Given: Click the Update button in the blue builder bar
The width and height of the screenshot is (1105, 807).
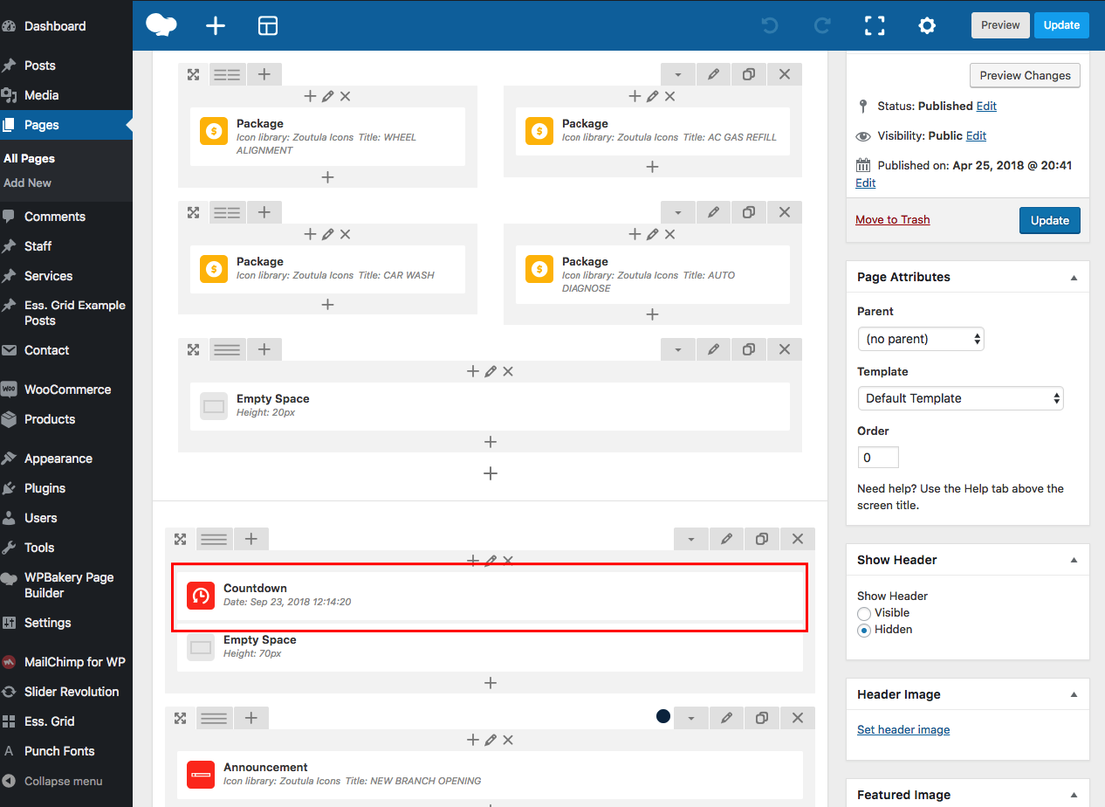Looking at the screenshot, I should click(1061, 25).
